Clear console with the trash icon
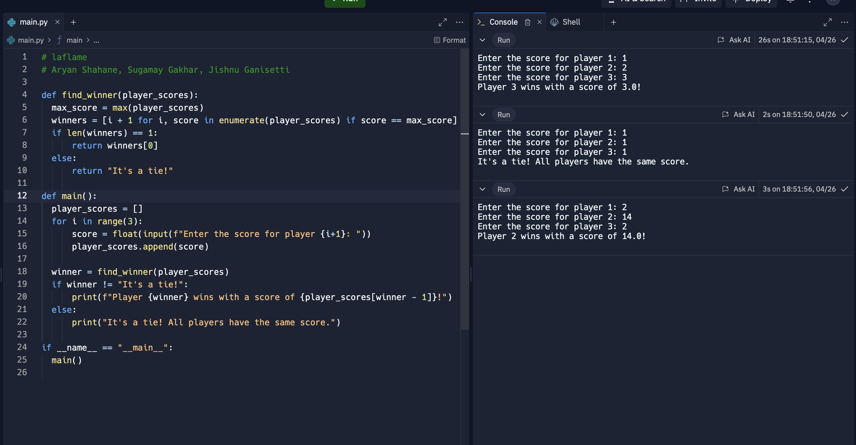The height and width of the screenshot is (445, 856). coord(527,22)
